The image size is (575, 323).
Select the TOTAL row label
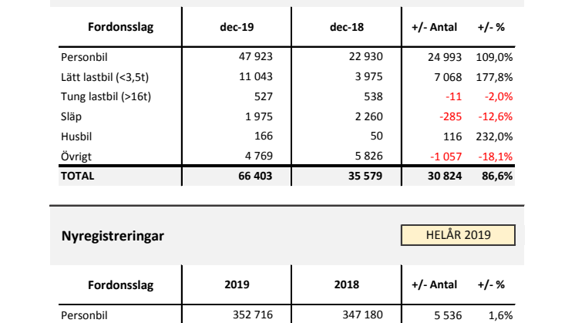(77, 176)
